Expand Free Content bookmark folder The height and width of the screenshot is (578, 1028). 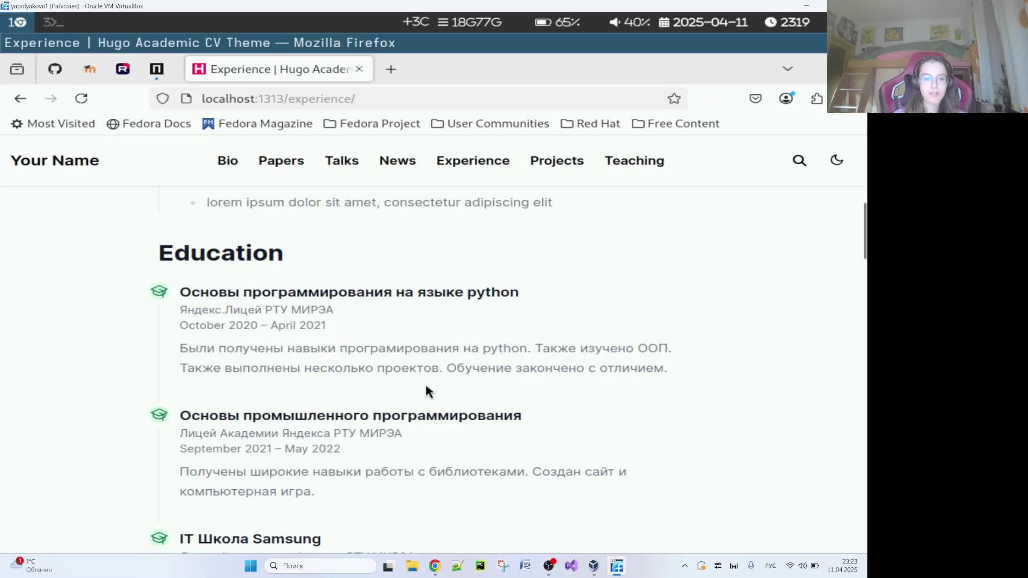tap(676, 124)
